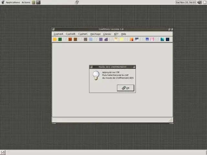207x155 pixels.
Task: Open the volume speaker control
Action: (x=199, y=2)
